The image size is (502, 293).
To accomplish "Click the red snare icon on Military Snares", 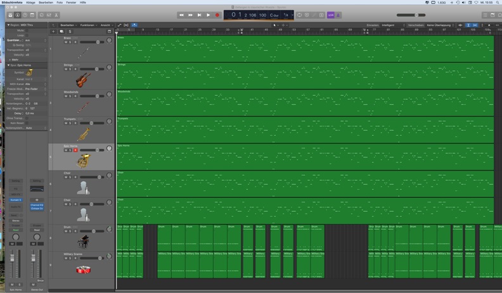I will pos(83,270).
